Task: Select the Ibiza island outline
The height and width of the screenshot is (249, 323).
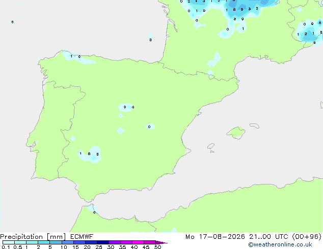Action: click(211, 146)
